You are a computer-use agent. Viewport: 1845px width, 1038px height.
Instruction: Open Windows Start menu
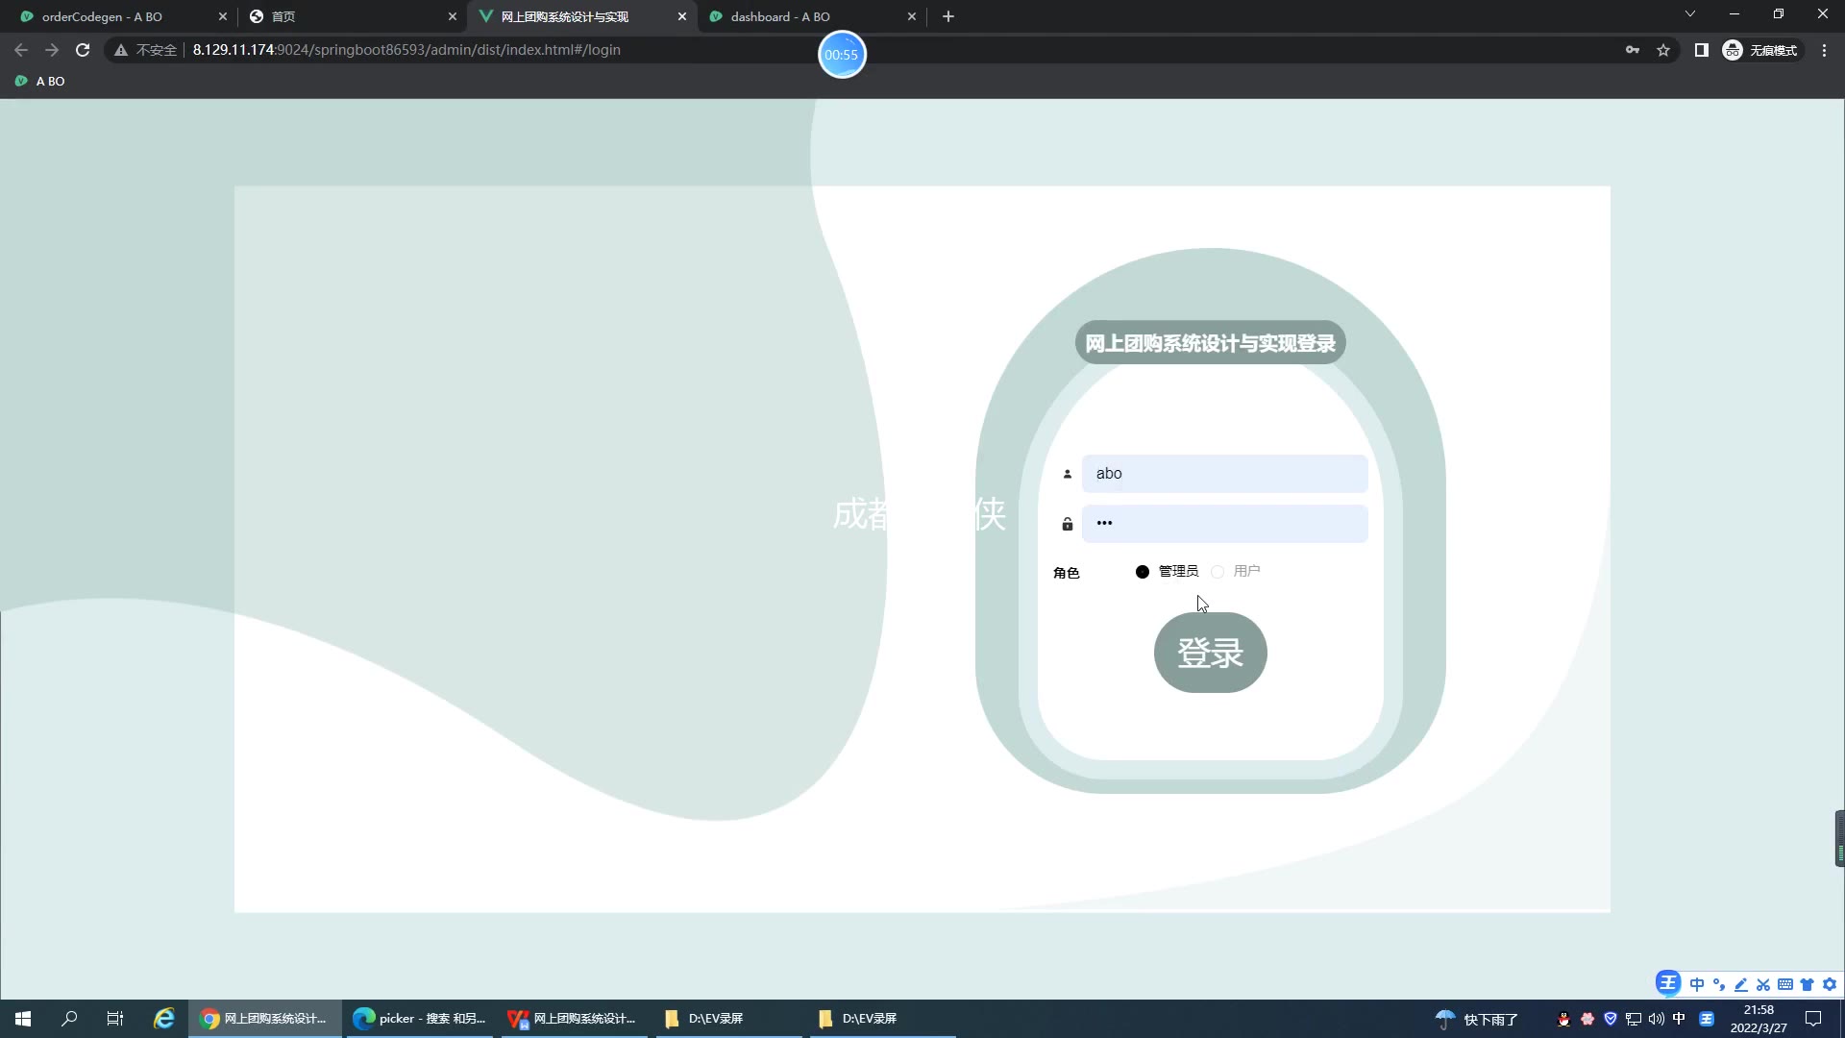[23, 1019]
